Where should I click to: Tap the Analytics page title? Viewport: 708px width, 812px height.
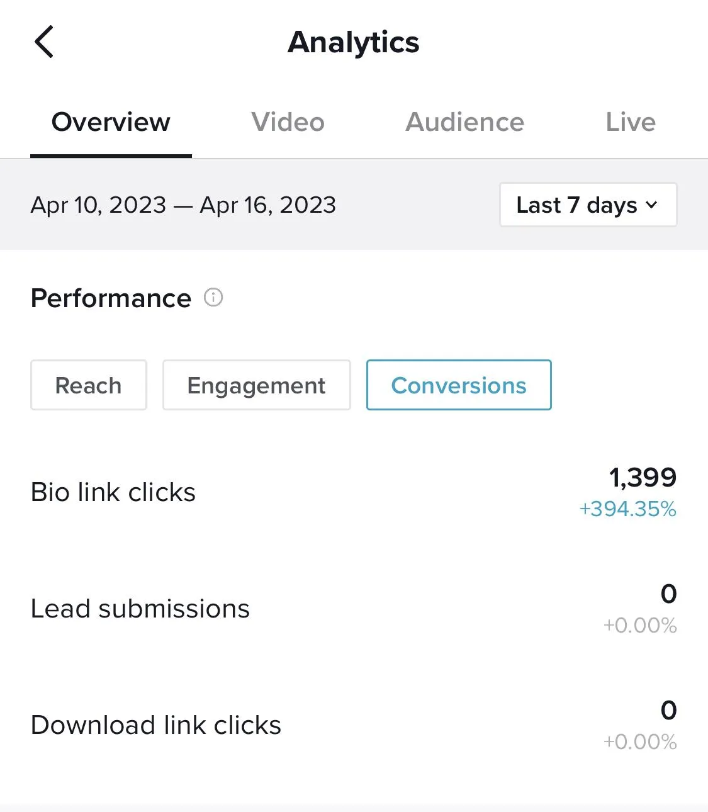coord(354,43)
